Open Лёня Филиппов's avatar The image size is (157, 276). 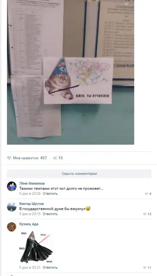pyautogui.click(x=12, y=186)
